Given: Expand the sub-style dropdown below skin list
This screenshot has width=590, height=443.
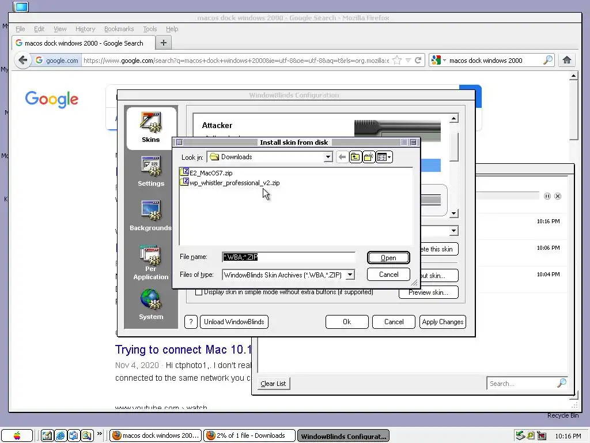Looking at the screenshot, I should (x=454, y=231).
